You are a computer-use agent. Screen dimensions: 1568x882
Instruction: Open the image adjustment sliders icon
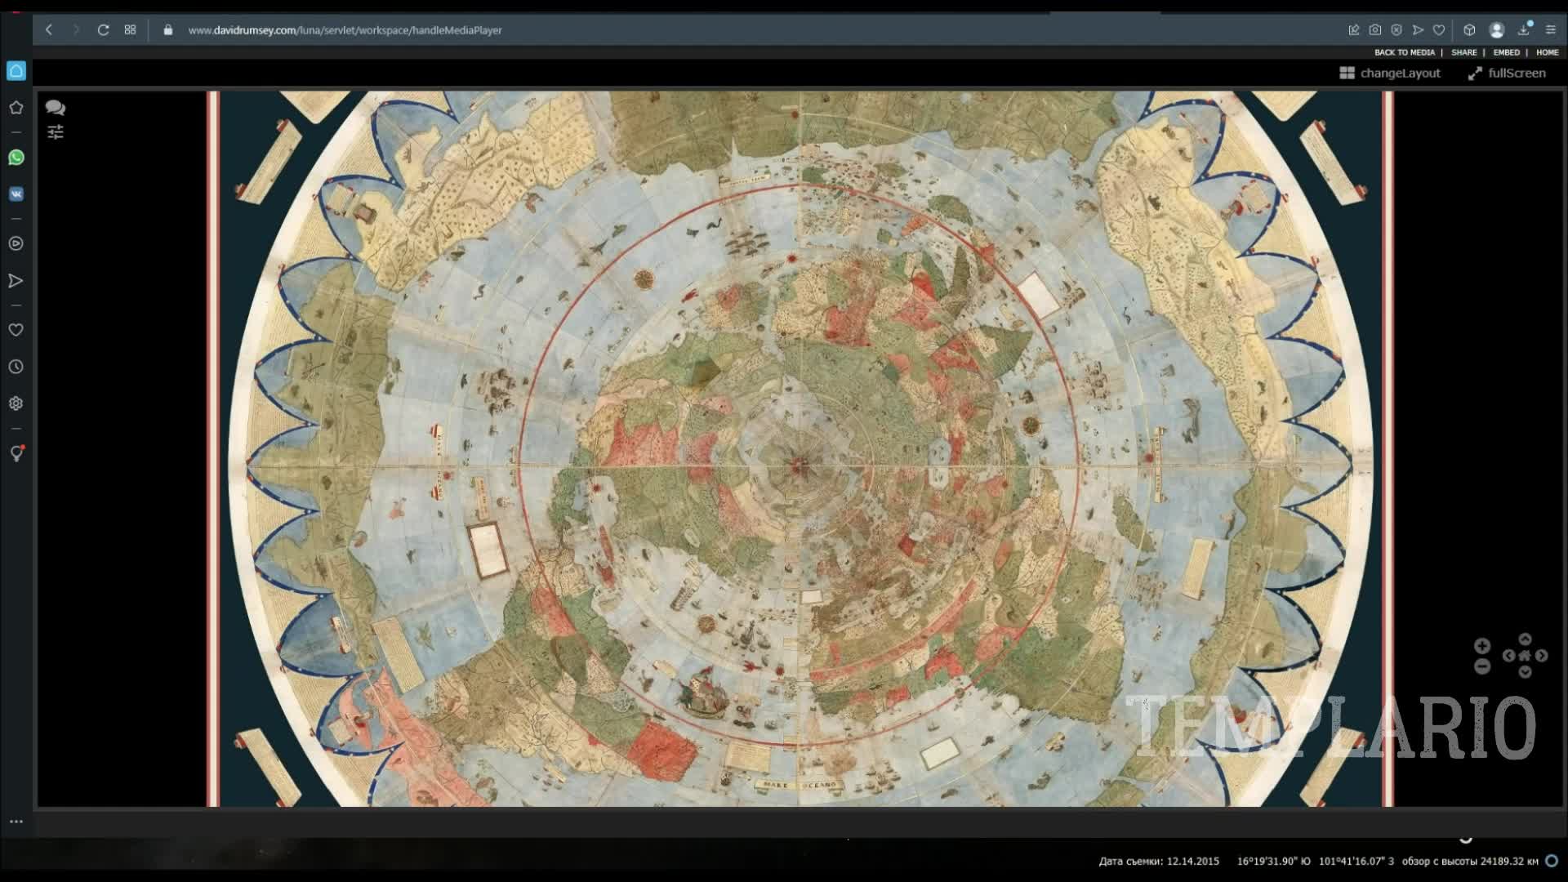coord(56,132)
